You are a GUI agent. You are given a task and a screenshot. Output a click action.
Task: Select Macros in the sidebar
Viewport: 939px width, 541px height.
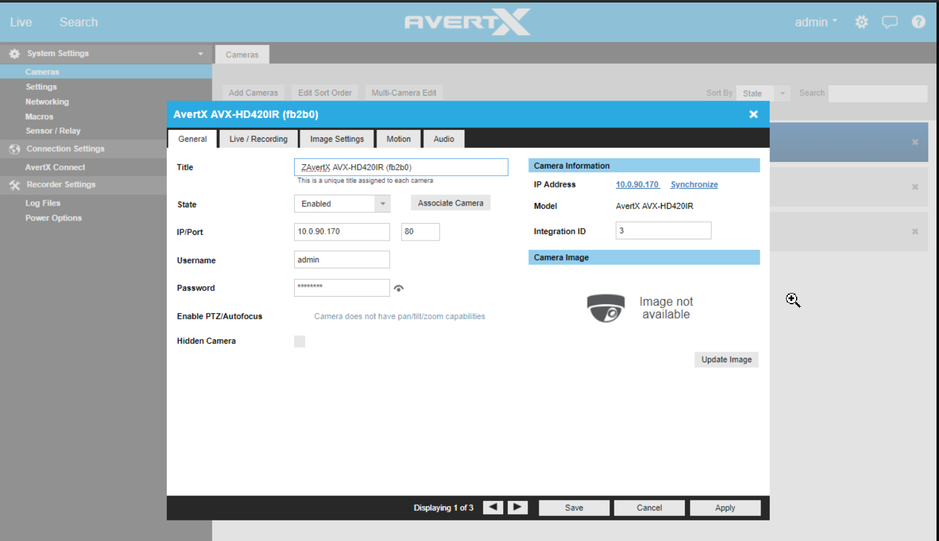point(39,117)
